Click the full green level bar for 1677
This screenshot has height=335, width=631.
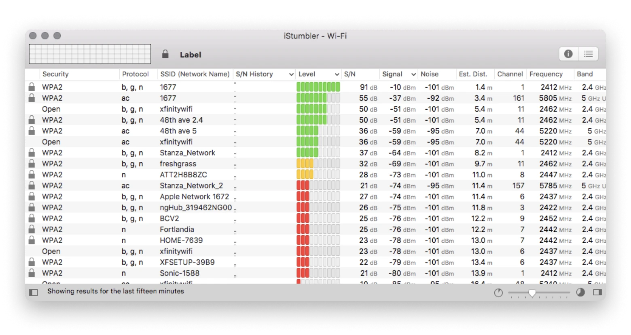pyautogui.click(x=318, y=87)
